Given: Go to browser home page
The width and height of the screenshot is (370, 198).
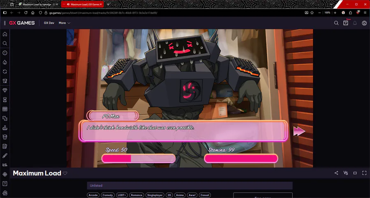Looking at the screenshot, I should point(33,13).
